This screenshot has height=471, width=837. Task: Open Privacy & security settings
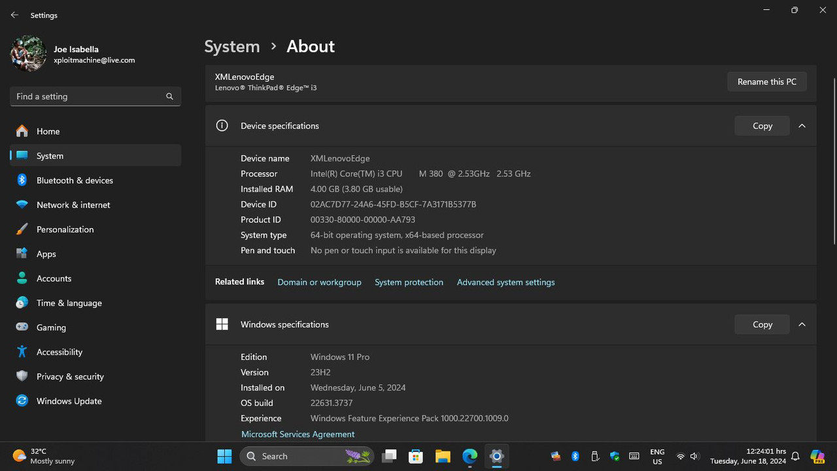tap(70, 376)
